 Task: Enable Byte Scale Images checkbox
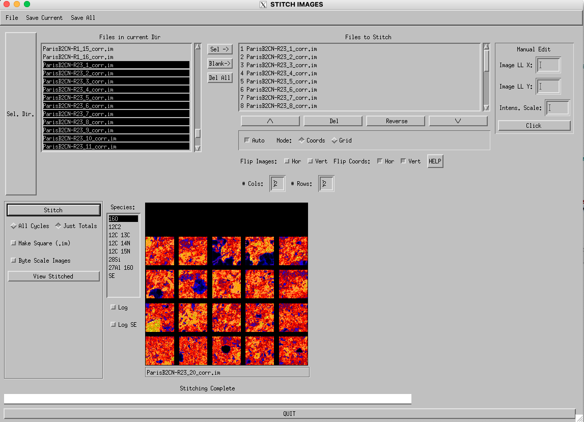click(x=14, y=261)
